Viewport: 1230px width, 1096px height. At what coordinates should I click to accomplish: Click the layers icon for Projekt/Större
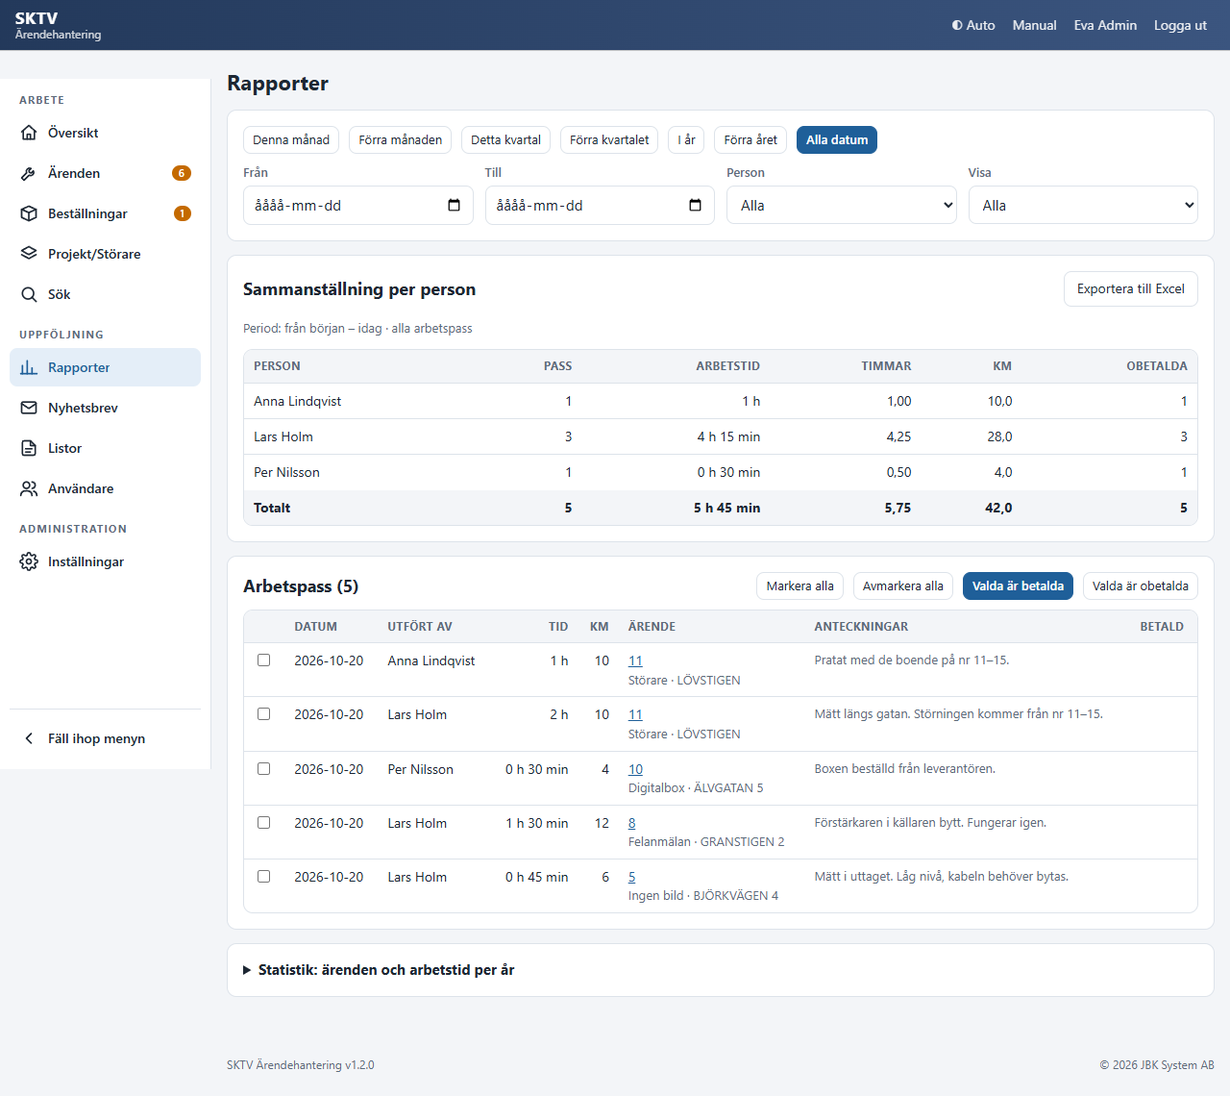29,254
